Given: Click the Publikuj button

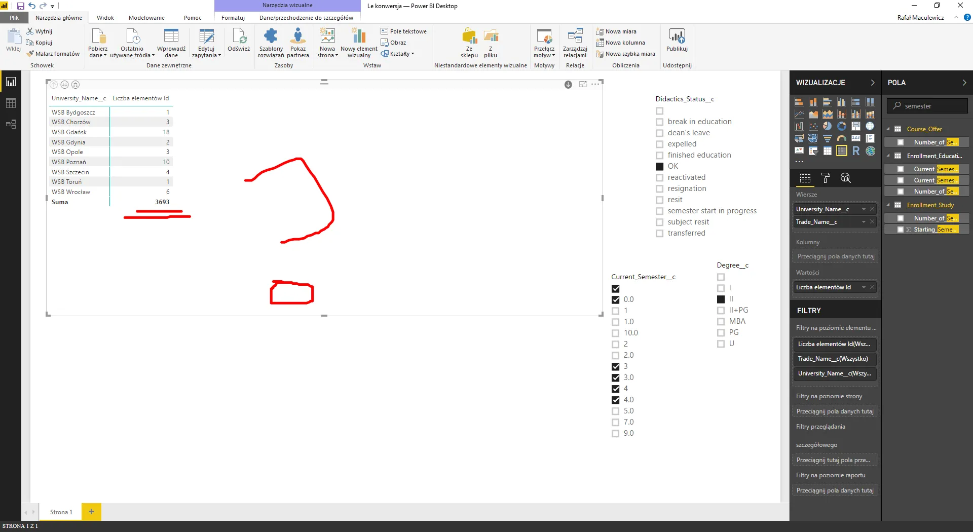Looking at the screenshot, I should [x=677, y=41].
